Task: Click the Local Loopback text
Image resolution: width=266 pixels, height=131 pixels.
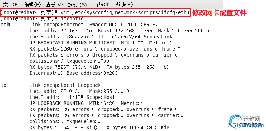Action: [81, 85]
